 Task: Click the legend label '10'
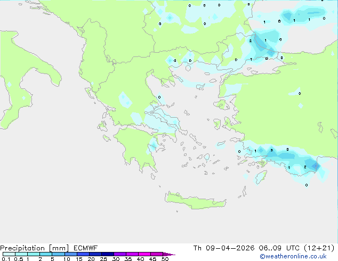[67, 259]
